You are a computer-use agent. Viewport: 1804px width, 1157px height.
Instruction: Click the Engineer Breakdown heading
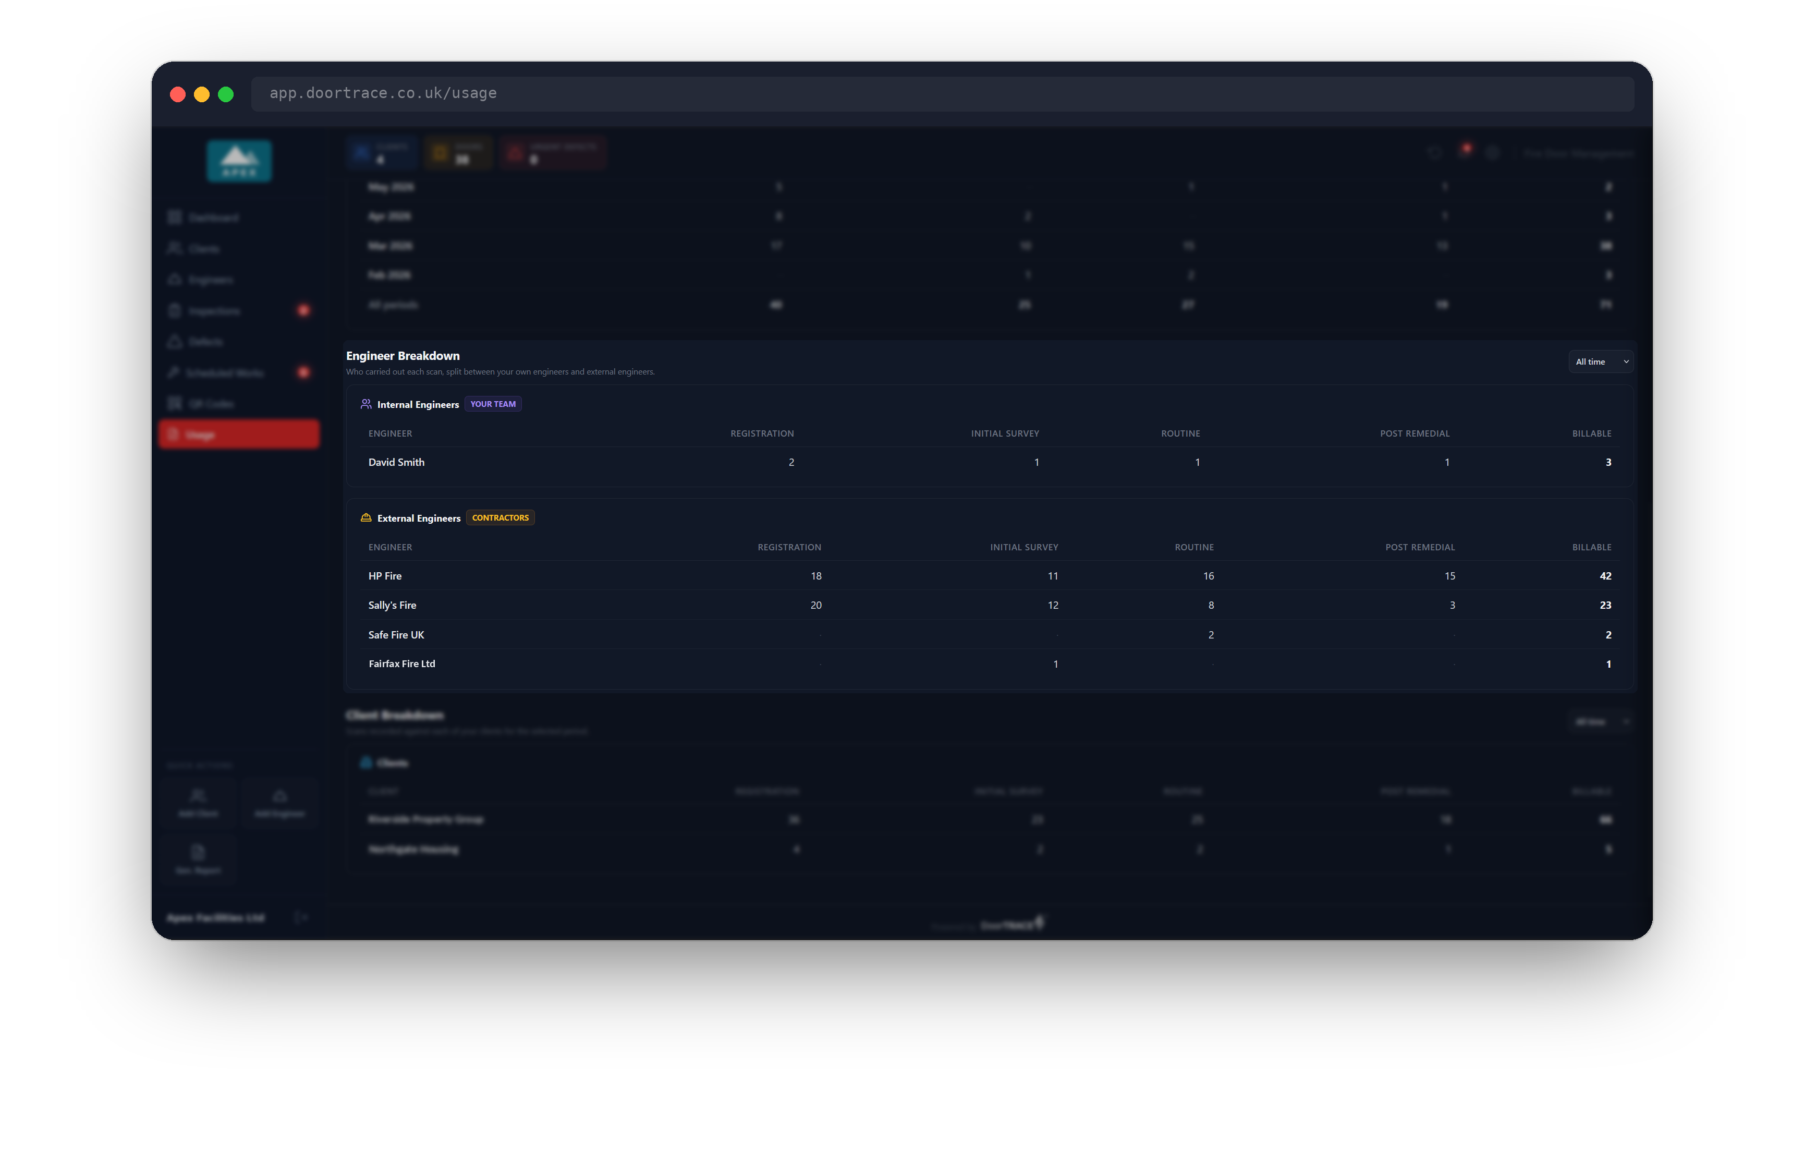pos(403,355)
